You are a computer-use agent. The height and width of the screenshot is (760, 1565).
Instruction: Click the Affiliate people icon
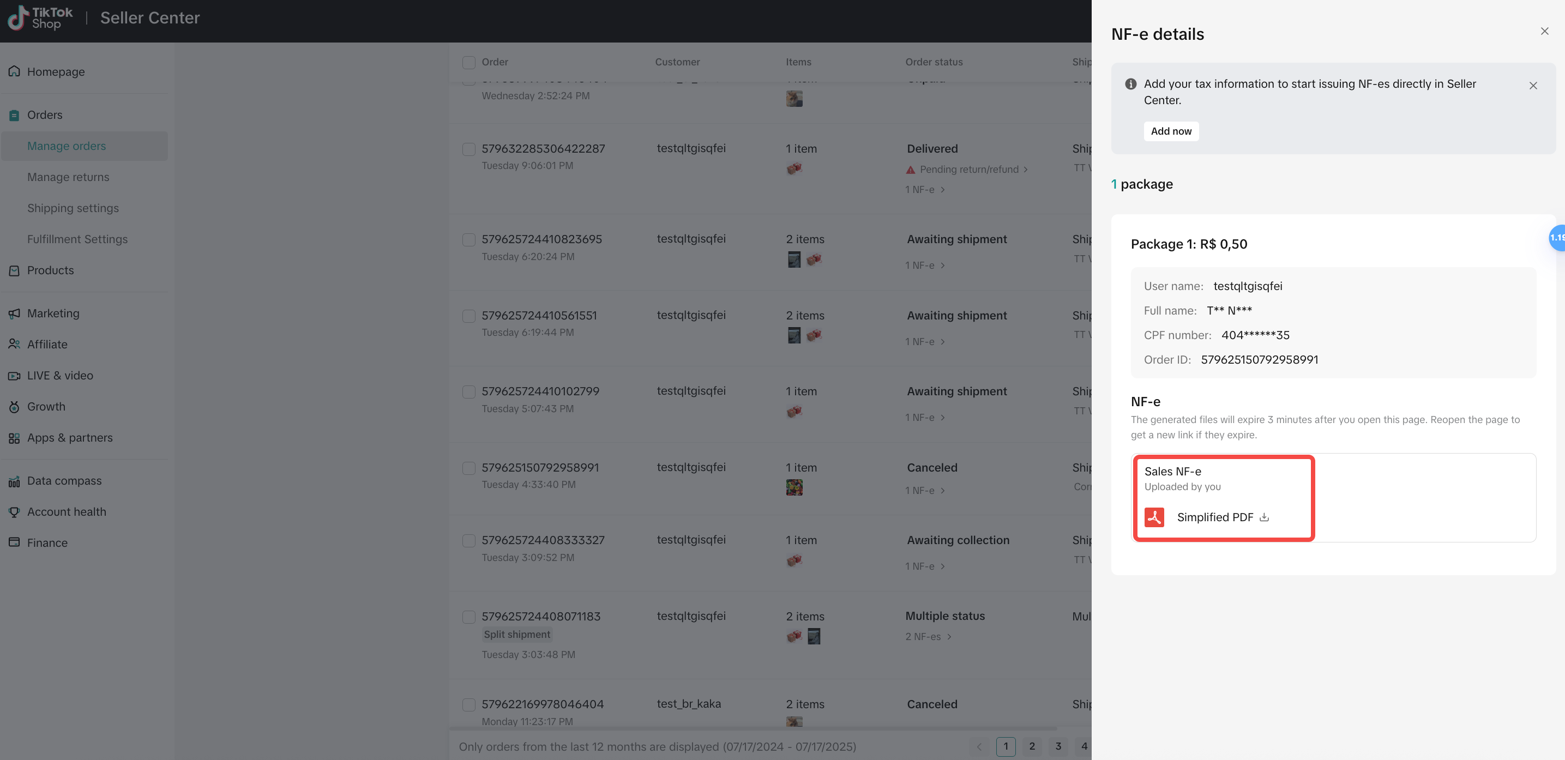tap(14, 345)
